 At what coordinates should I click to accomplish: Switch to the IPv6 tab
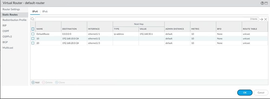pyautogui.click(x=45, y=12)
